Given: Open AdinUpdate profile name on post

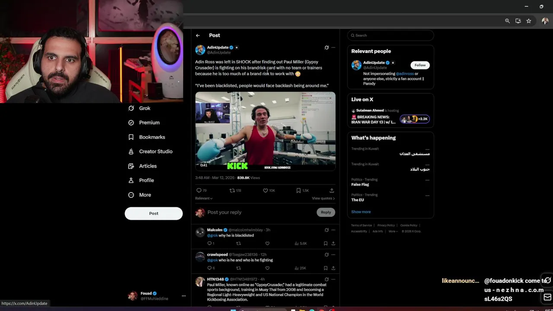Looking at the screenshot, I should click(x=218, y=48).
